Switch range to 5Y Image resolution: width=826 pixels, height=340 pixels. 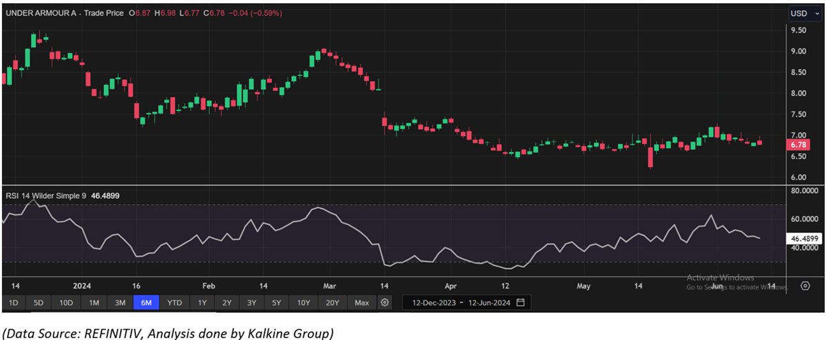(276, 302)
